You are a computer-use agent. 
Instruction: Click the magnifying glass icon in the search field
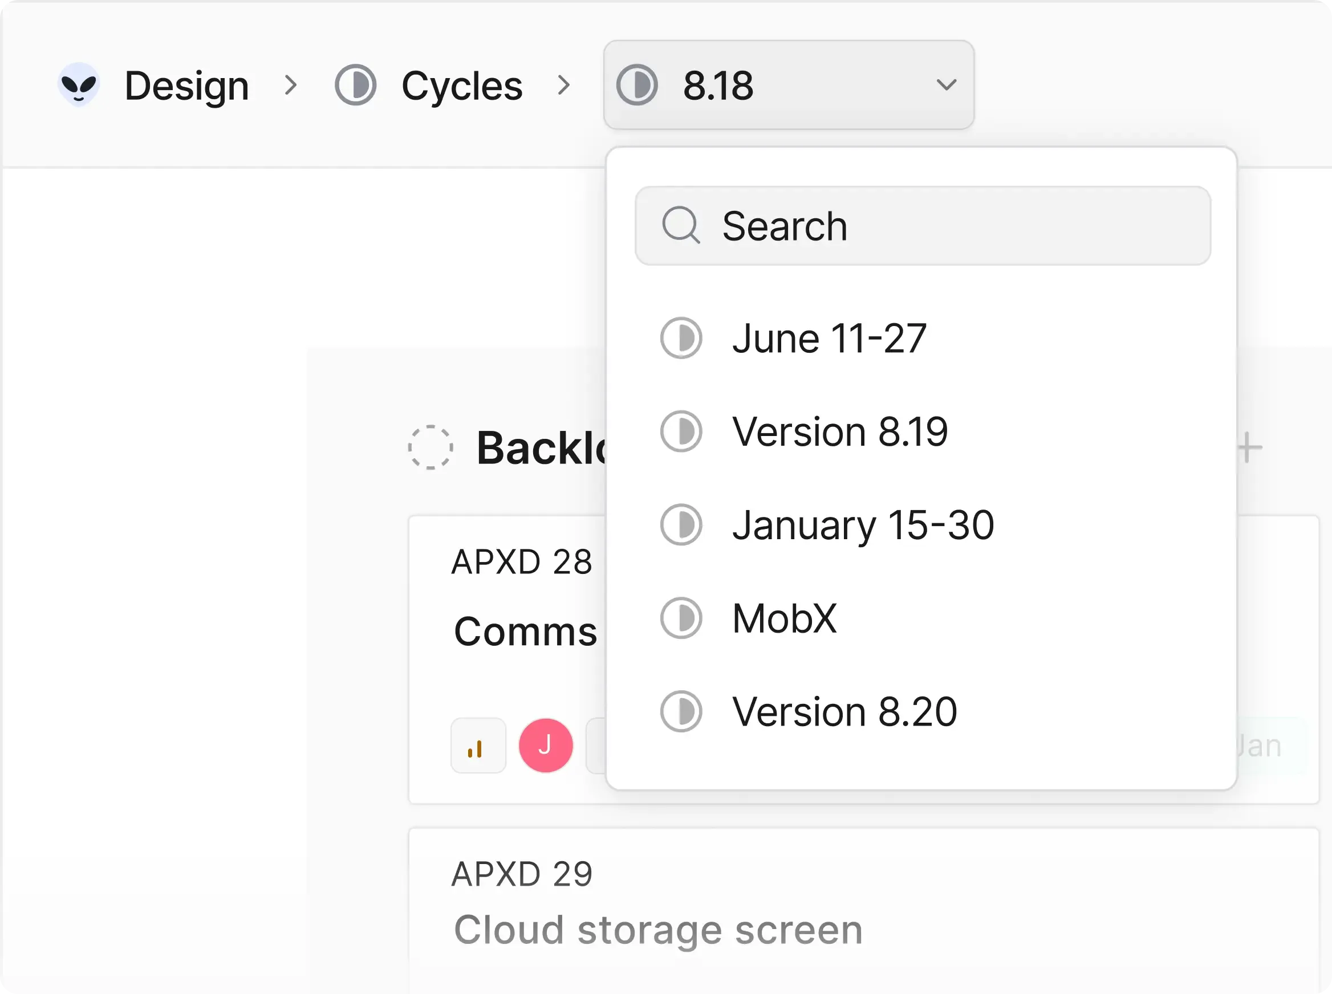[x=682, y=226]
